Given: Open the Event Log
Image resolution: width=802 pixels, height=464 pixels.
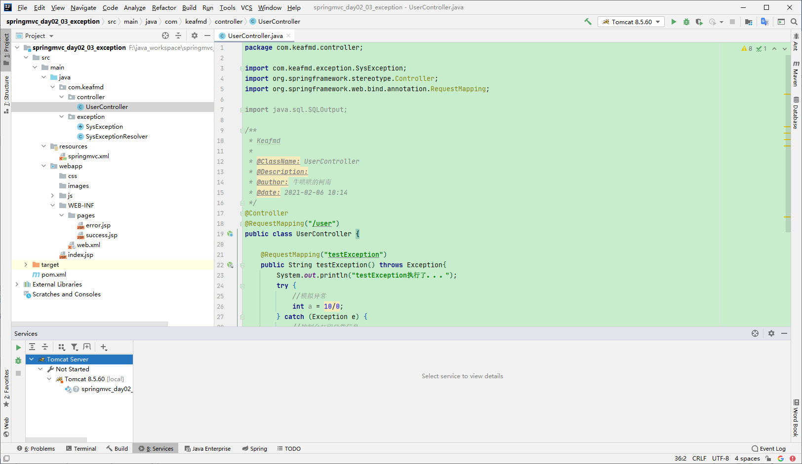Looking at the screenshot, I should point(768,449).
